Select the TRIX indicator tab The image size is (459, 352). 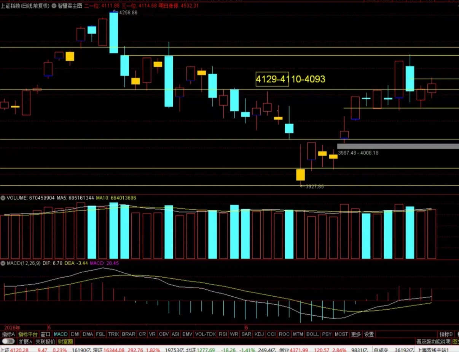(113, 334)
